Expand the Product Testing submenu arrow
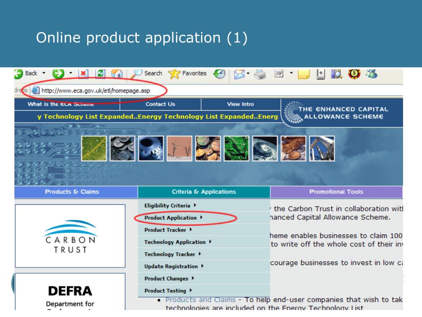This screenshot has height=317, width=422. click(191, 290)
